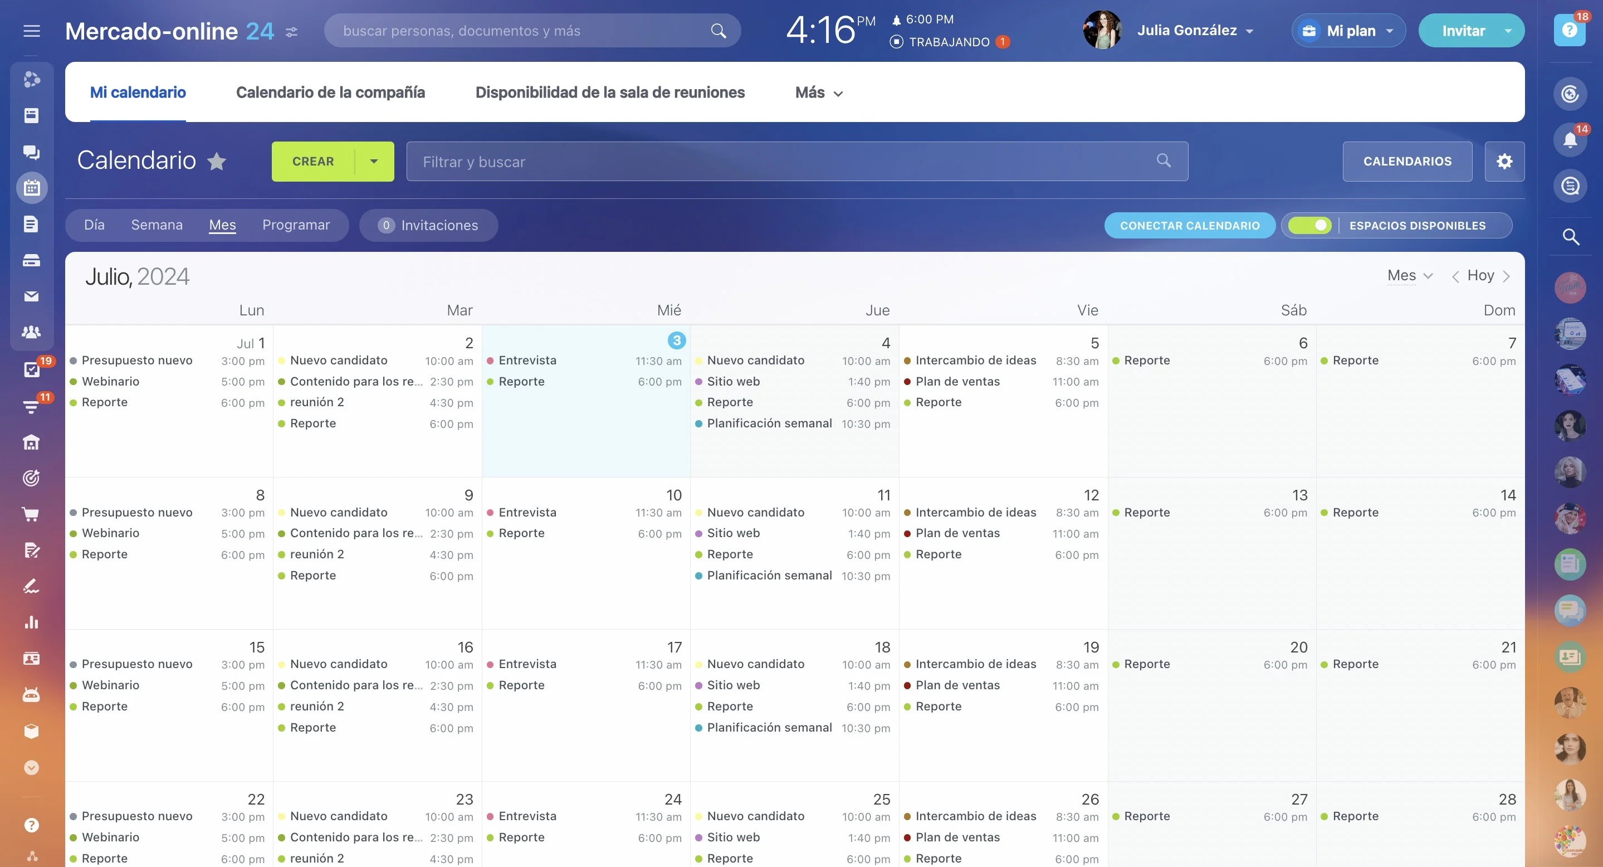1603x867 pixels.
Task: Open the hamburger main menu
Action: click(32, 31)
